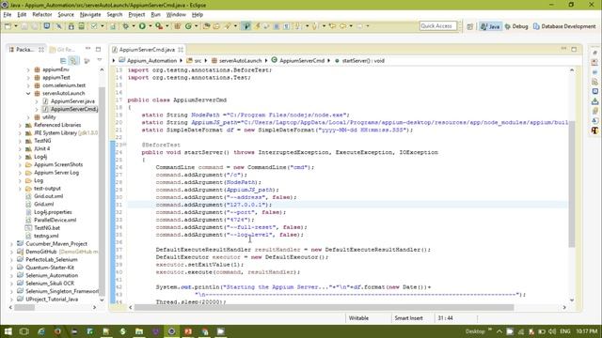Select Log4j.properties file

(53, 212)
